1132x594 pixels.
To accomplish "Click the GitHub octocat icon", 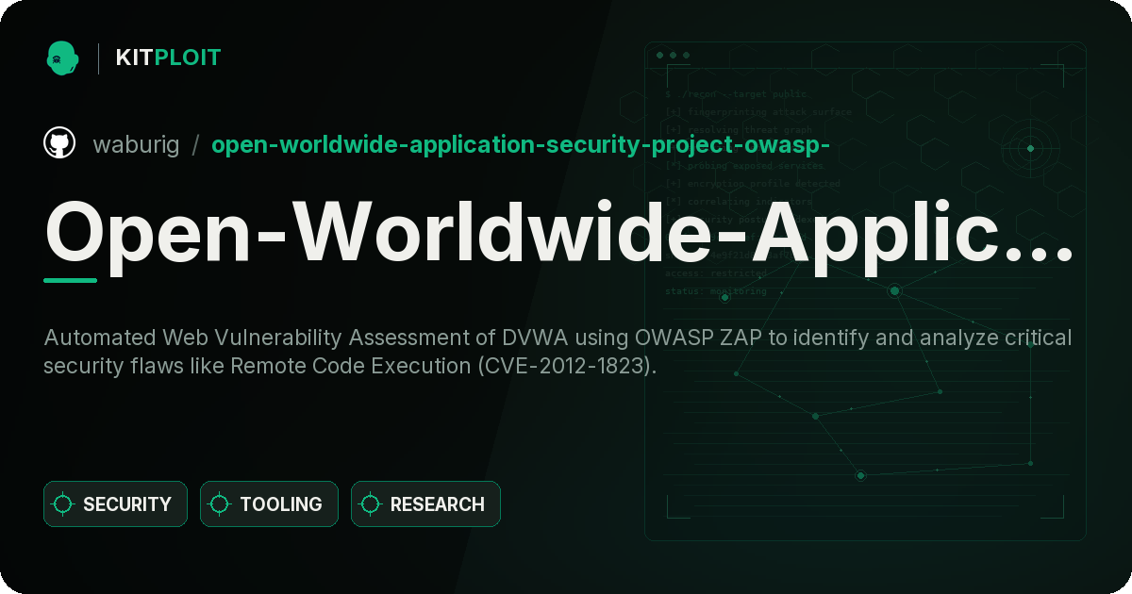I will (x=59, y=143).
